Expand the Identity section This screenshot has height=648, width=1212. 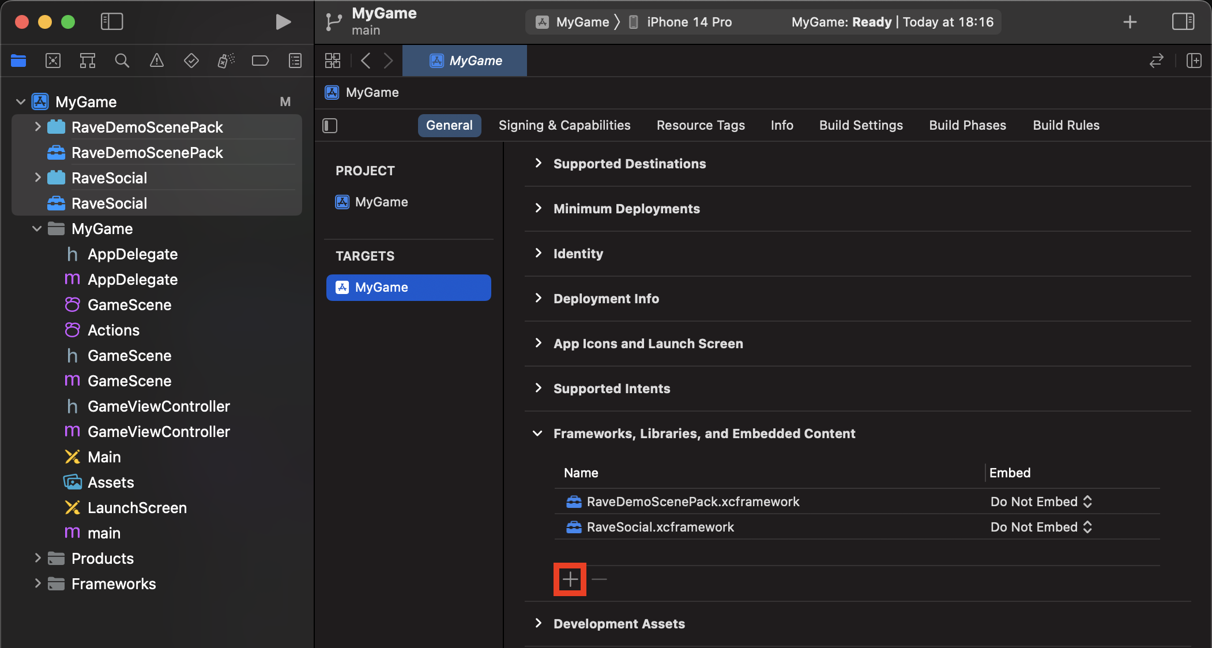tap(538, 253)
